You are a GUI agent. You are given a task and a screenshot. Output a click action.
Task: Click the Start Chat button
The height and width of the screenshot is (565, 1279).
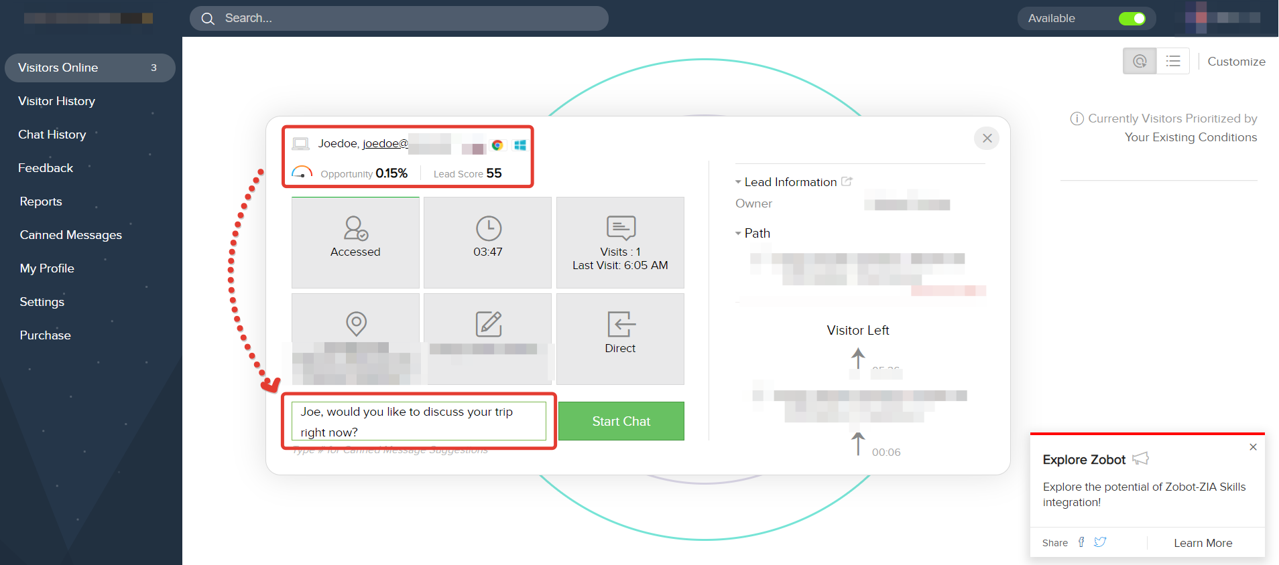[x=621, y=421]
